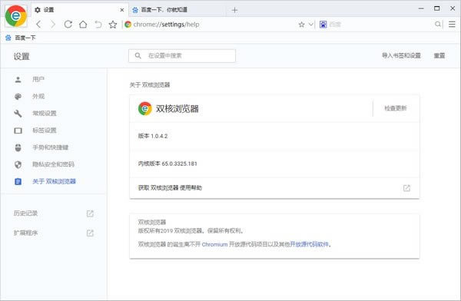Open a new tab with plus button

[x=234, y=10]
